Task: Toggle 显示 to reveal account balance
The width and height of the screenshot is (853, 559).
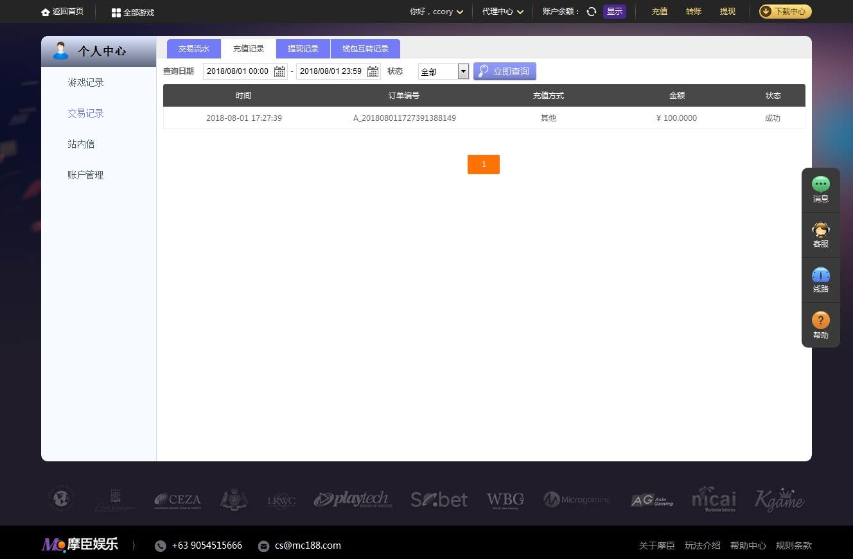Action: click(x=615, y=12)
